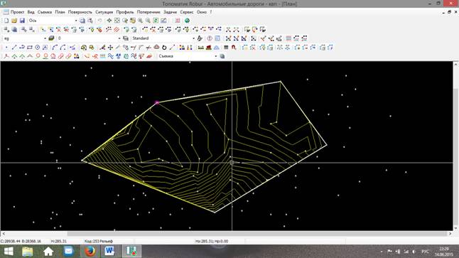Open the Профиль menu

coord(125,12)
